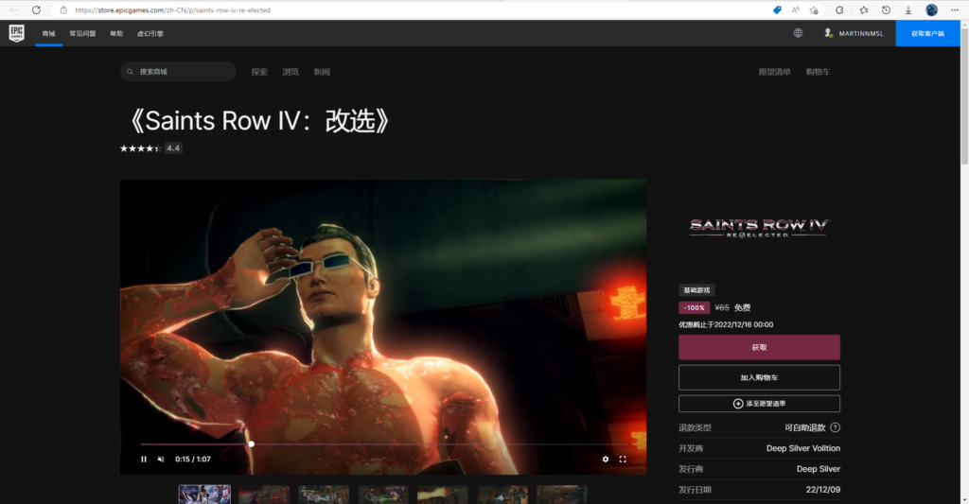Reload the page with the refresh icon

point(37,9)
